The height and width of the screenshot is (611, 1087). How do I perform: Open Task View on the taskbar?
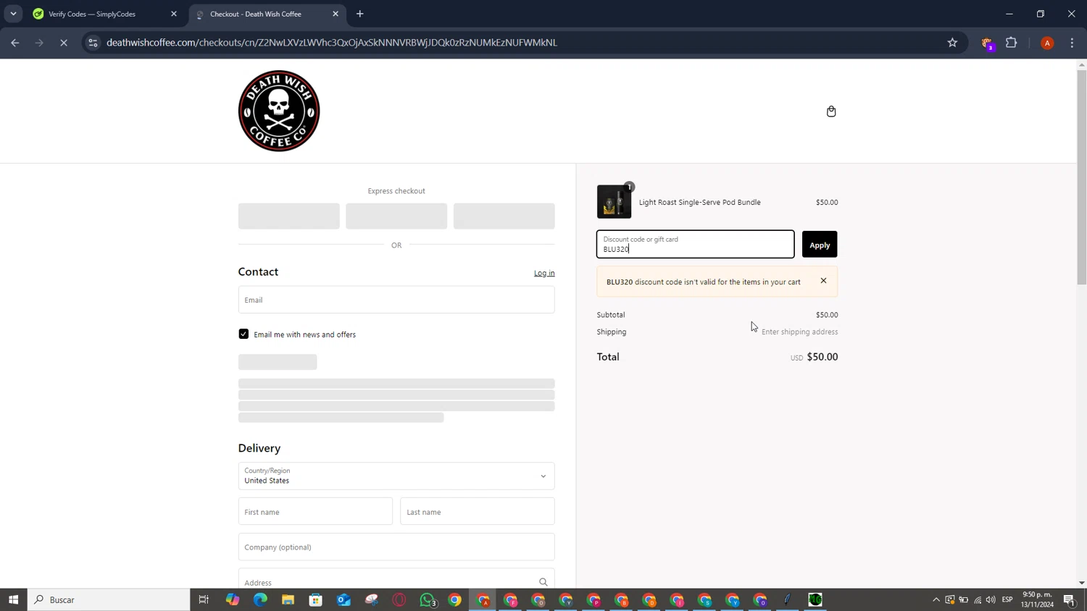[204, 599]
